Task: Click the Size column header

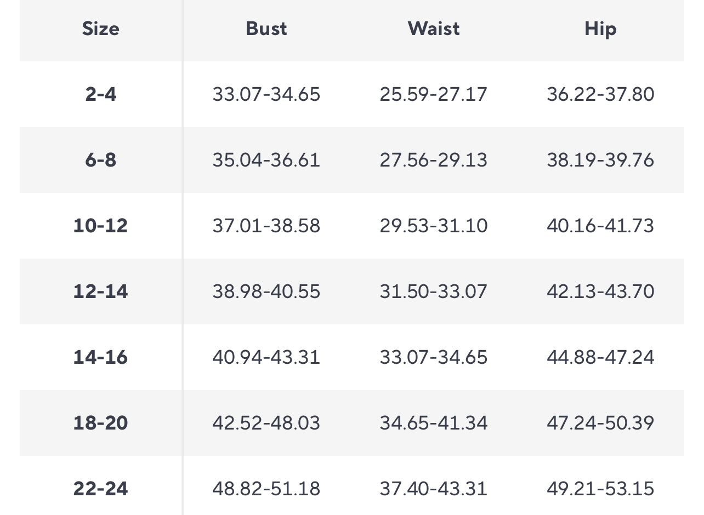Action: pos(100,28)
